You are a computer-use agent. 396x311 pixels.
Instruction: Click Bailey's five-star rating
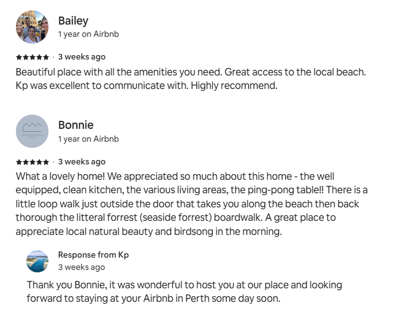[x=32, y=57]
